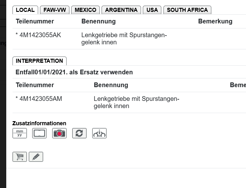This screenshot has height=188, width=246.
Task: Click the circular arrows replacement icon
Action: pos(79,133)
